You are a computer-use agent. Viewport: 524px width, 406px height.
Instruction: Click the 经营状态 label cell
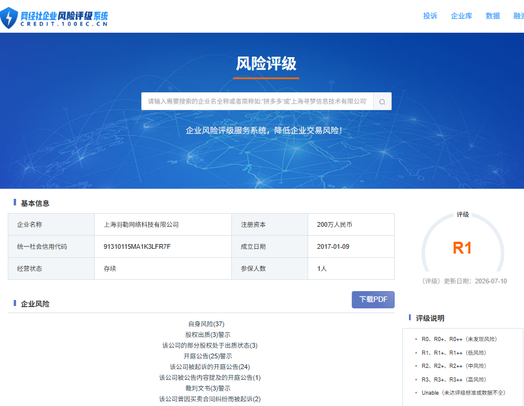click(x=51, y=268)
